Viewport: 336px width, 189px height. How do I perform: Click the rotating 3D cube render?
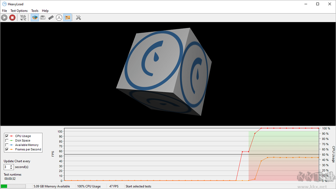(x=164, y=72)
